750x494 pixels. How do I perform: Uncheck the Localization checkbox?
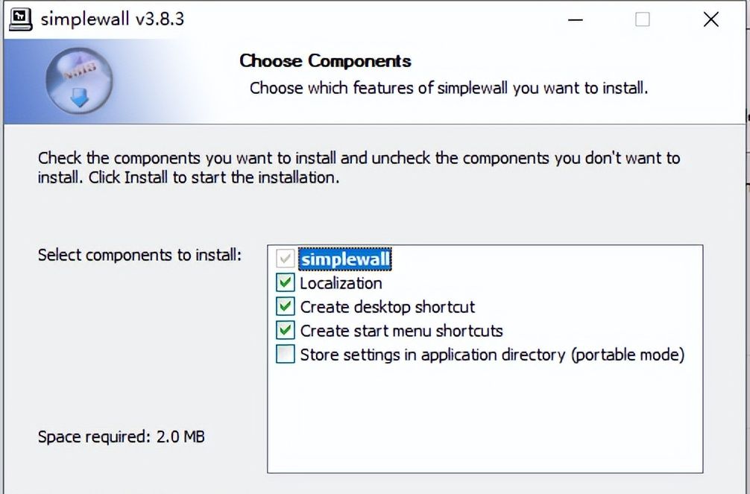[285, 283]
